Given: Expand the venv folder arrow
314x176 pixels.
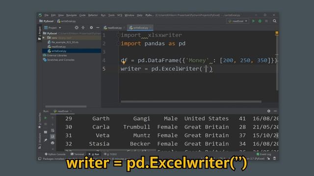Looking at the screenshot, I should point(44,38).
